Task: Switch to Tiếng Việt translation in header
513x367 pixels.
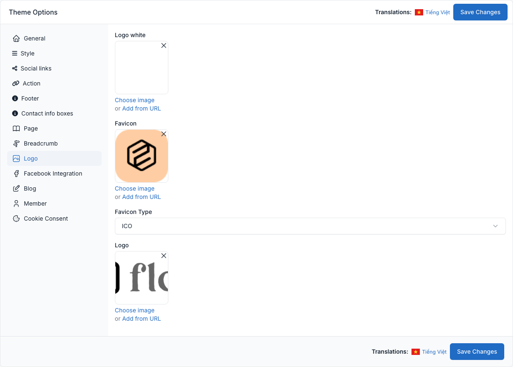Action: [437, 13]
